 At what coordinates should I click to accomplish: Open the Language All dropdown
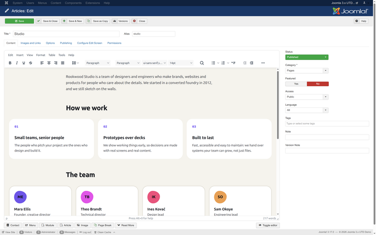pos(307,110)
